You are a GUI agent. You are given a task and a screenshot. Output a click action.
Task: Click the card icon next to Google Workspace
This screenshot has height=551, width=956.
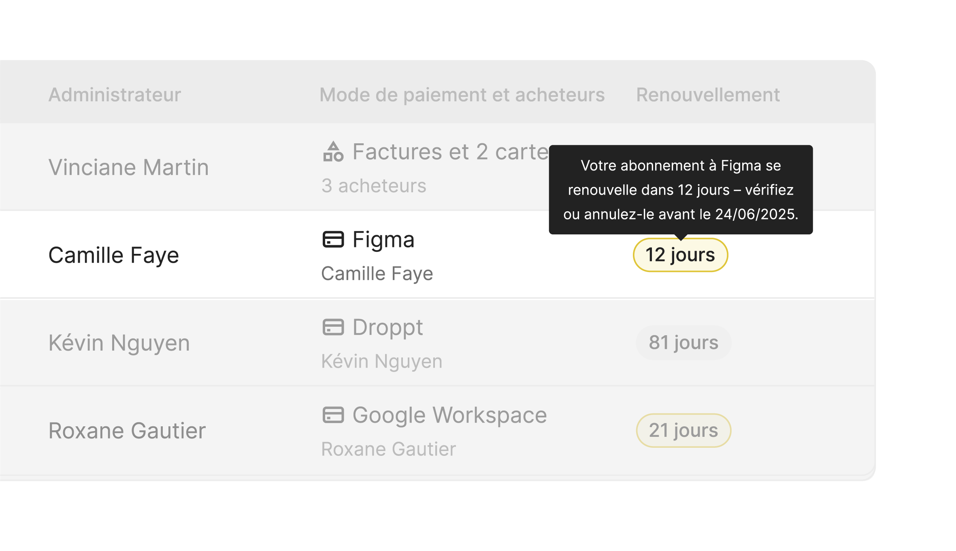333,415
